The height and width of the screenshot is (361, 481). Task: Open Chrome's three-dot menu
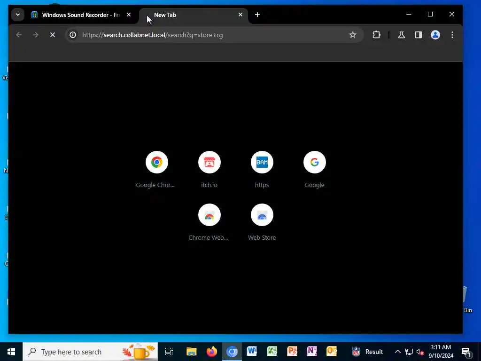tap(452, 35)
